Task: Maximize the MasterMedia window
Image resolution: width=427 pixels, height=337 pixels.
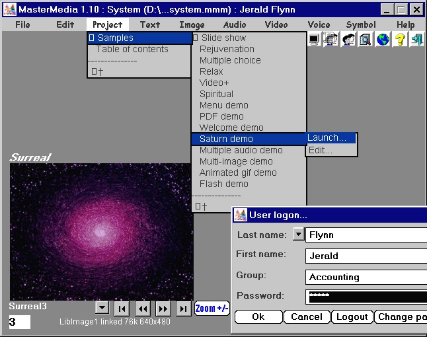Action: 401,10
